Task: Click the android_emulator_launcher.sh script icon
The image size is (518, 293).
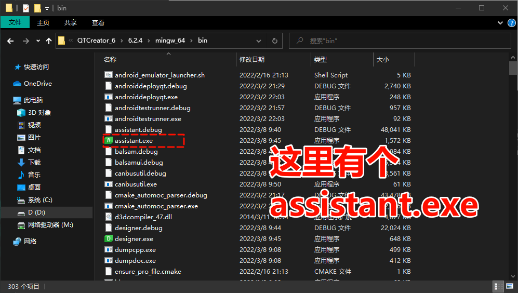Action: pyautogui.click(x=109, y=75)
